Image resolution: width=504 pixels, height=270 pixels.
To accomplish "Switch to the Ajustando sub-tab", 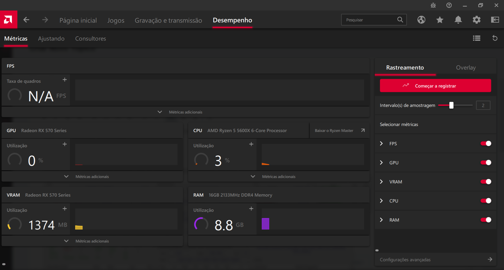I will pyautogui.click(x=51, y=39).
